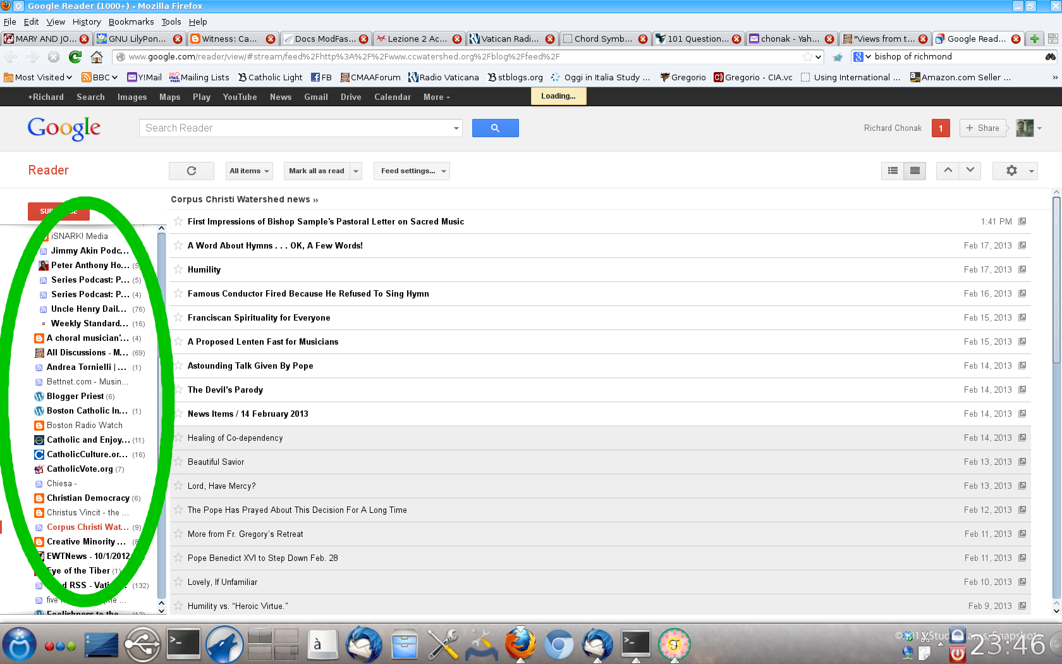This screenshot has width=1062, height=664.
Task: Open the search engine selector dropdown
Action: [x=863, y=57]
